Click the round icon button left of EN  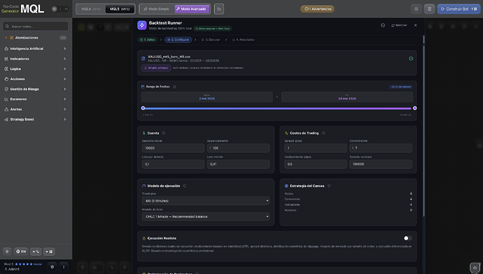(8, 252)
